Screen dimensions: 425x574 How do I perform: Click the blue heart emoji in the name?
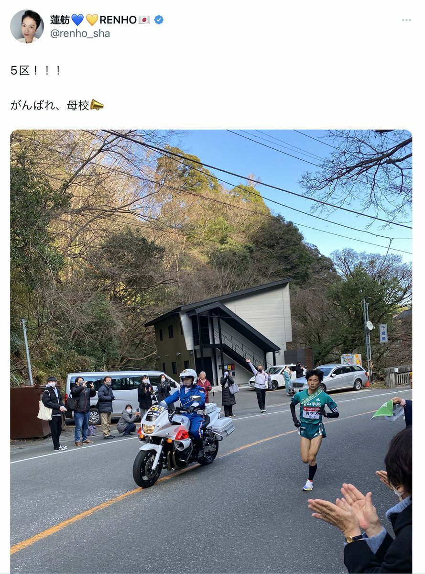pos(77,20)
